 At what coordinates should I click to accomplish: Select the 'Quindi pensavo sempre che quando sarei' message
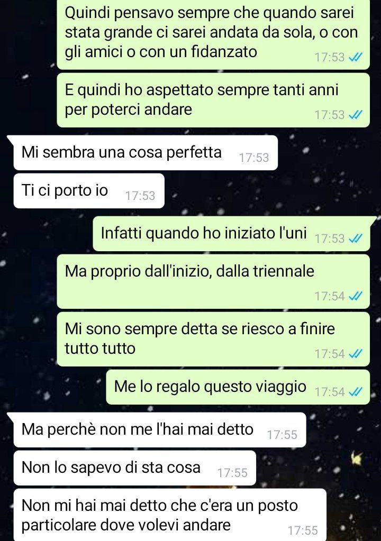pyautogui.click(x=213, y=34)
